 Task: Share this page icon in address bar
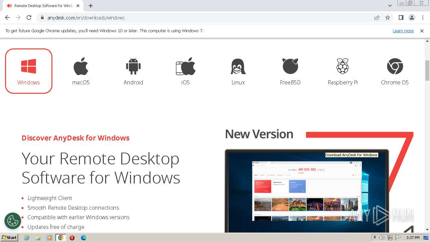[x=377, y=17]
